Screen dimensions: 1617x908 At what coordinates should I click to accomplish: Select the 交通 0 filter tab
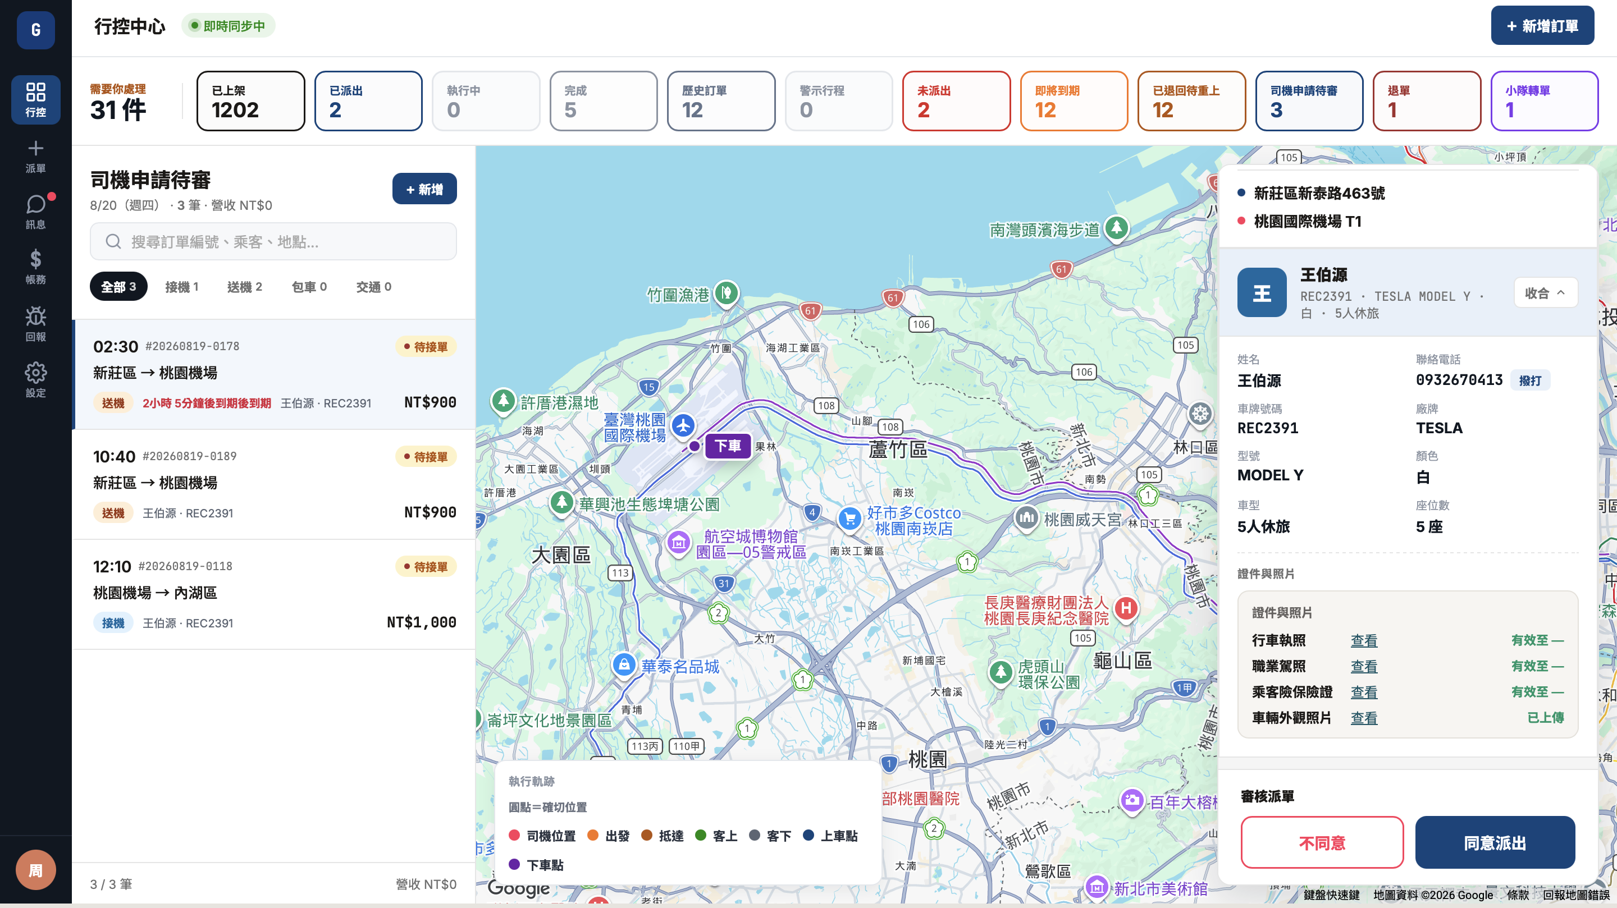[x=373, y=287]
